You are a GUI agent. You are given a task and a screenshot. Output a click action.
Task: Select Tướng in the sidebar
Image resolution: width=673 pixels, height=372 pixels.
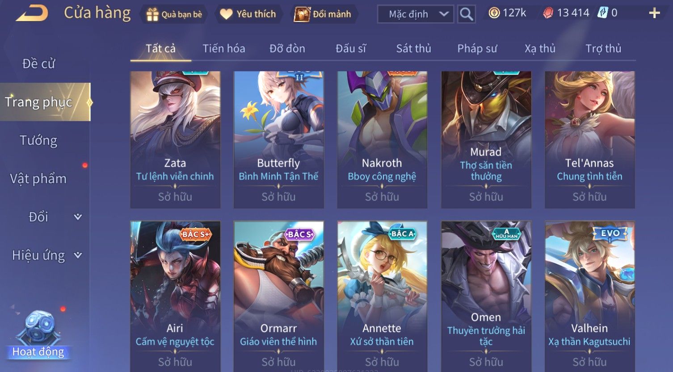pyautogui.click(x=38, y=140)
